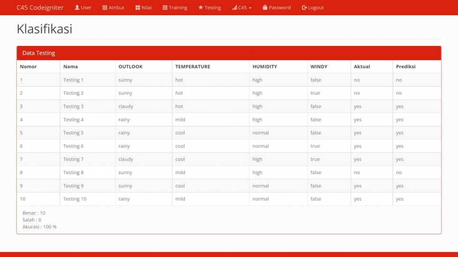Click the Training grid icon
The image size is (458, 257).
point(165,8)
